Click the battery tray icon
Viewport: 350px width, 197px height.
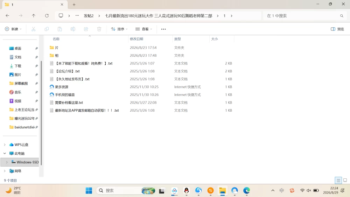pyautogui.click(x=316, y=190)
